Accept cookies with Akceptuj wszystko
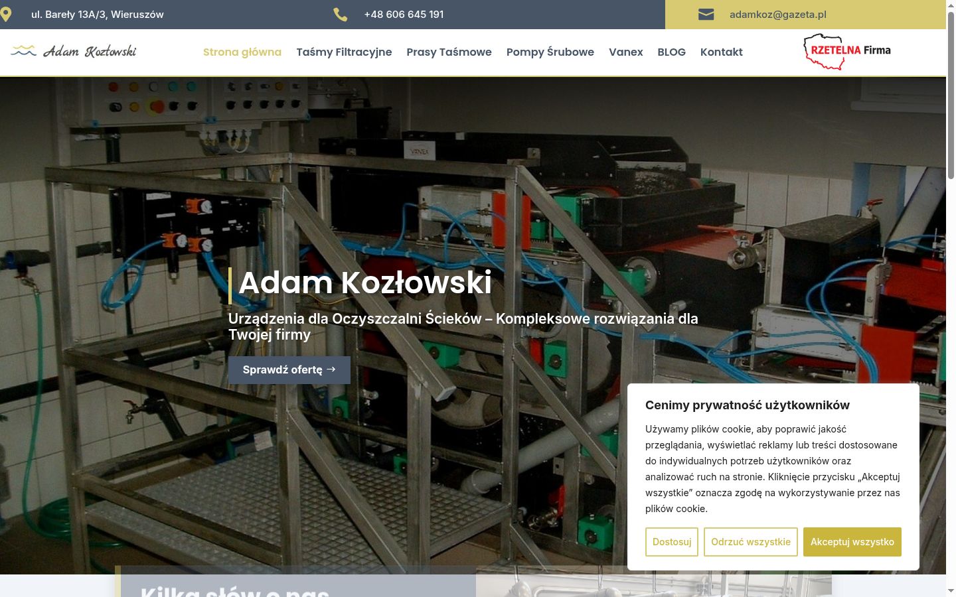 pyautogui.click(x=852, y=542)
